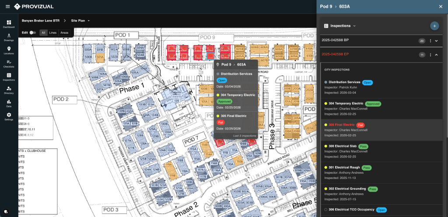Select the All filter tab
The image size is (448, 217).
(x=43, y=32)
